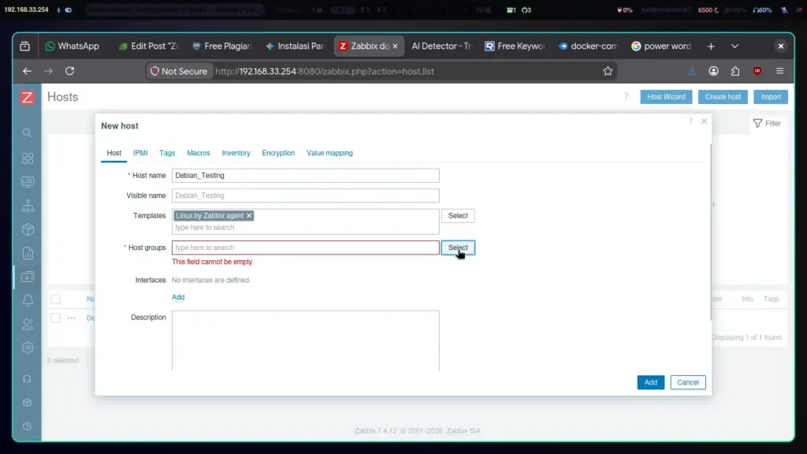This screenshot has width=807, height=454.
Task: Switch to the Tags tab
Action: 167,153
